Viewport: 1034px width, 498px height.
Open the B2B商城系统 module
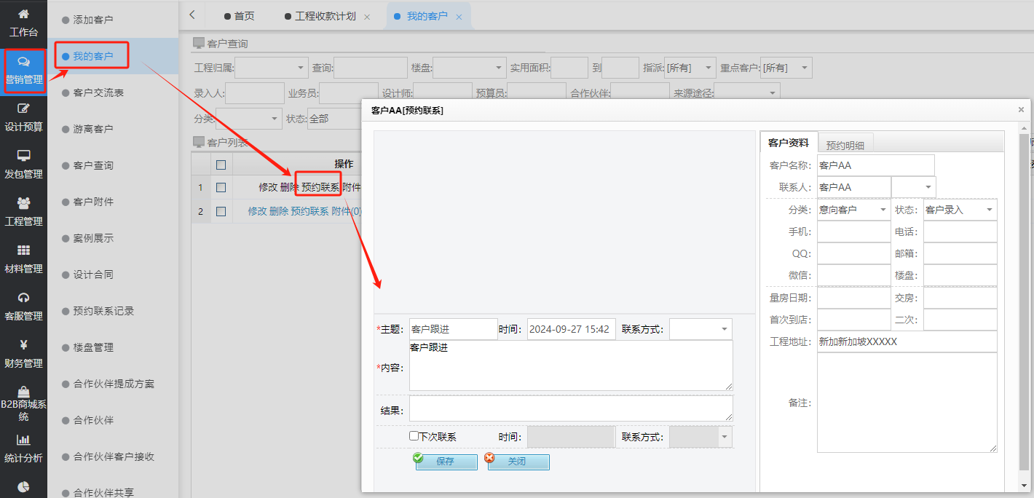tap(23, 399)
